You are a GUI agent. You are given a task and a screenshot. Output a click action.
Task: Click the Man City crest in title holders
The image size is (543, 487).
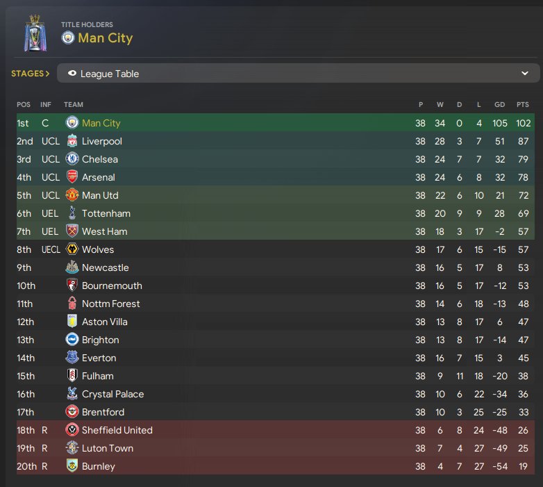67,38
